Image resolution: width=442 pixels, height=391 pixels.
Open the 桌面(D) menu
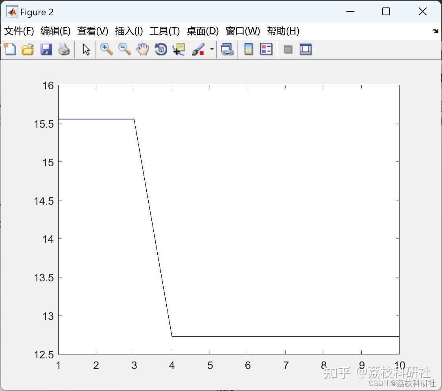203,31
